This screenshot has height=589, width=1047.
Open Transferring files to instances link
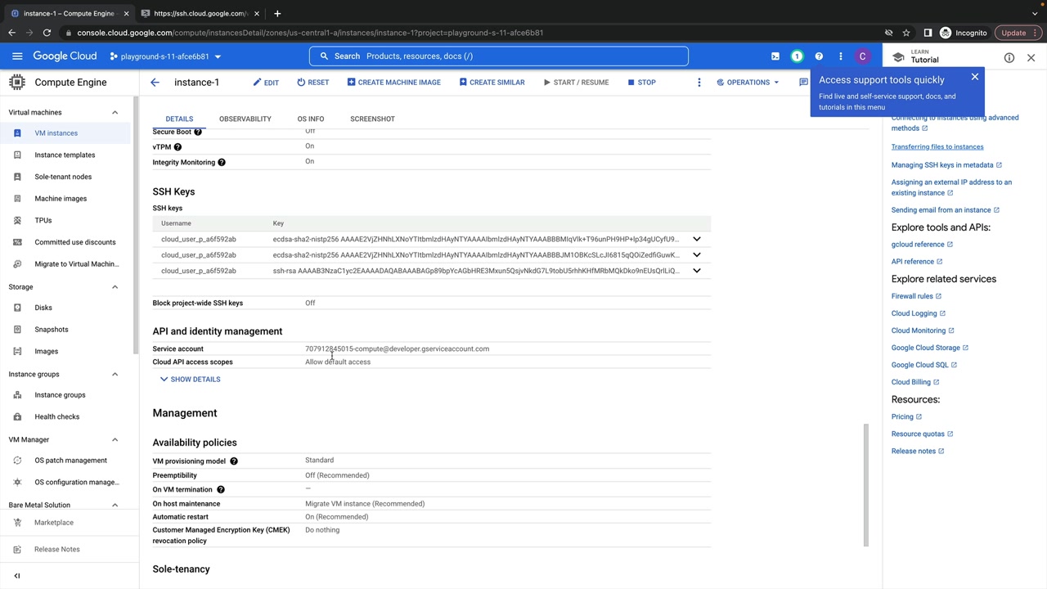(937, 147)
